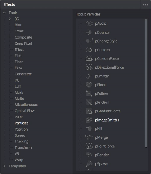Choose the pCustomForce gear icon

[x=89, y=58]
